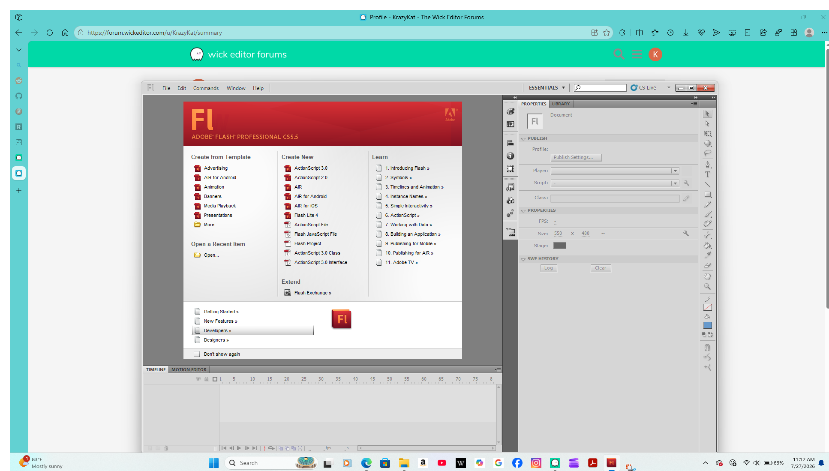The image size is (829, 471).
Task: Pick the Zoom magnifier tool
Action: coord(707,286)
